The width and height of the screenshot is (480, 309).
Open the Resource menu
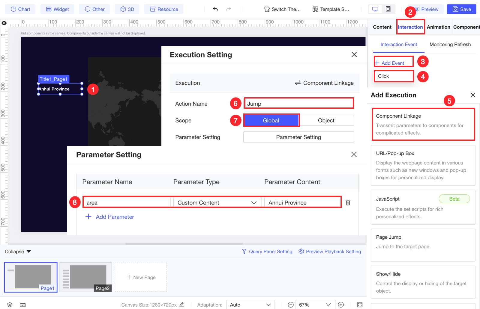click(164, 9)
